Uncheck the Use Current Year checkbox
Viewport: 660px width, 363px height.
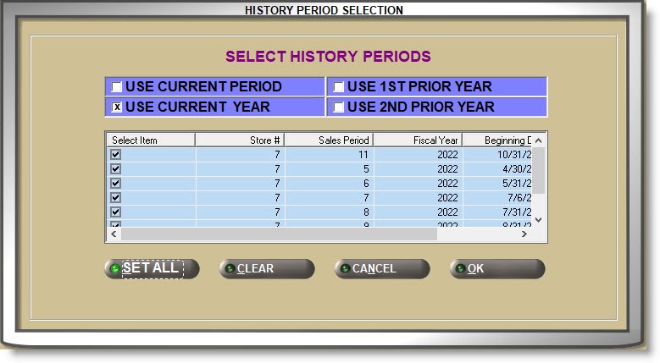pyautogui.click(x=117, y=107)
